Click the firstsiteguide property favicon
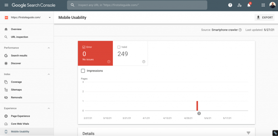This screenshot has height=136, width=278. pos(6,18)
